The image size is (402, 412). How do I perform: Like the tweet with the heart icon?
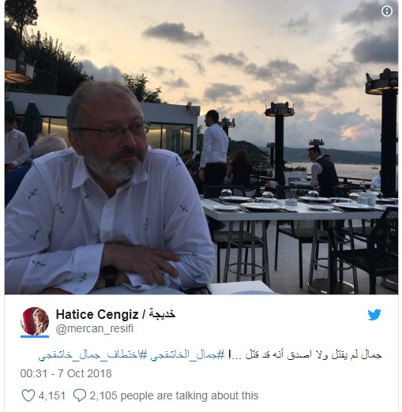28,395
